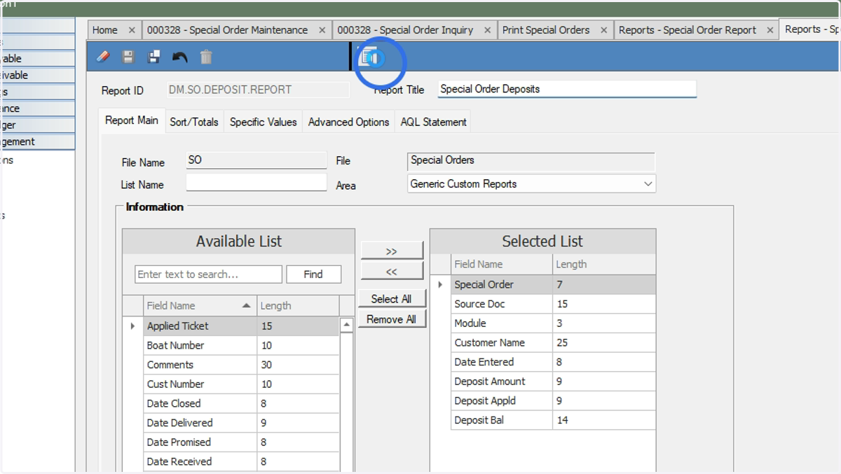
Task: Click the Available List scrollbar up arrow
Action: (346, 326)
